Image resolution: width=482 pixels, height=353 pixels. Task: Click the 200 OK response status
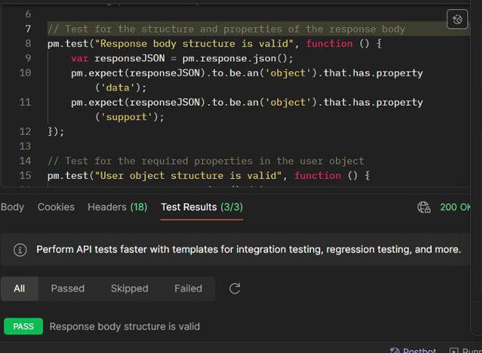pos(455,207)
